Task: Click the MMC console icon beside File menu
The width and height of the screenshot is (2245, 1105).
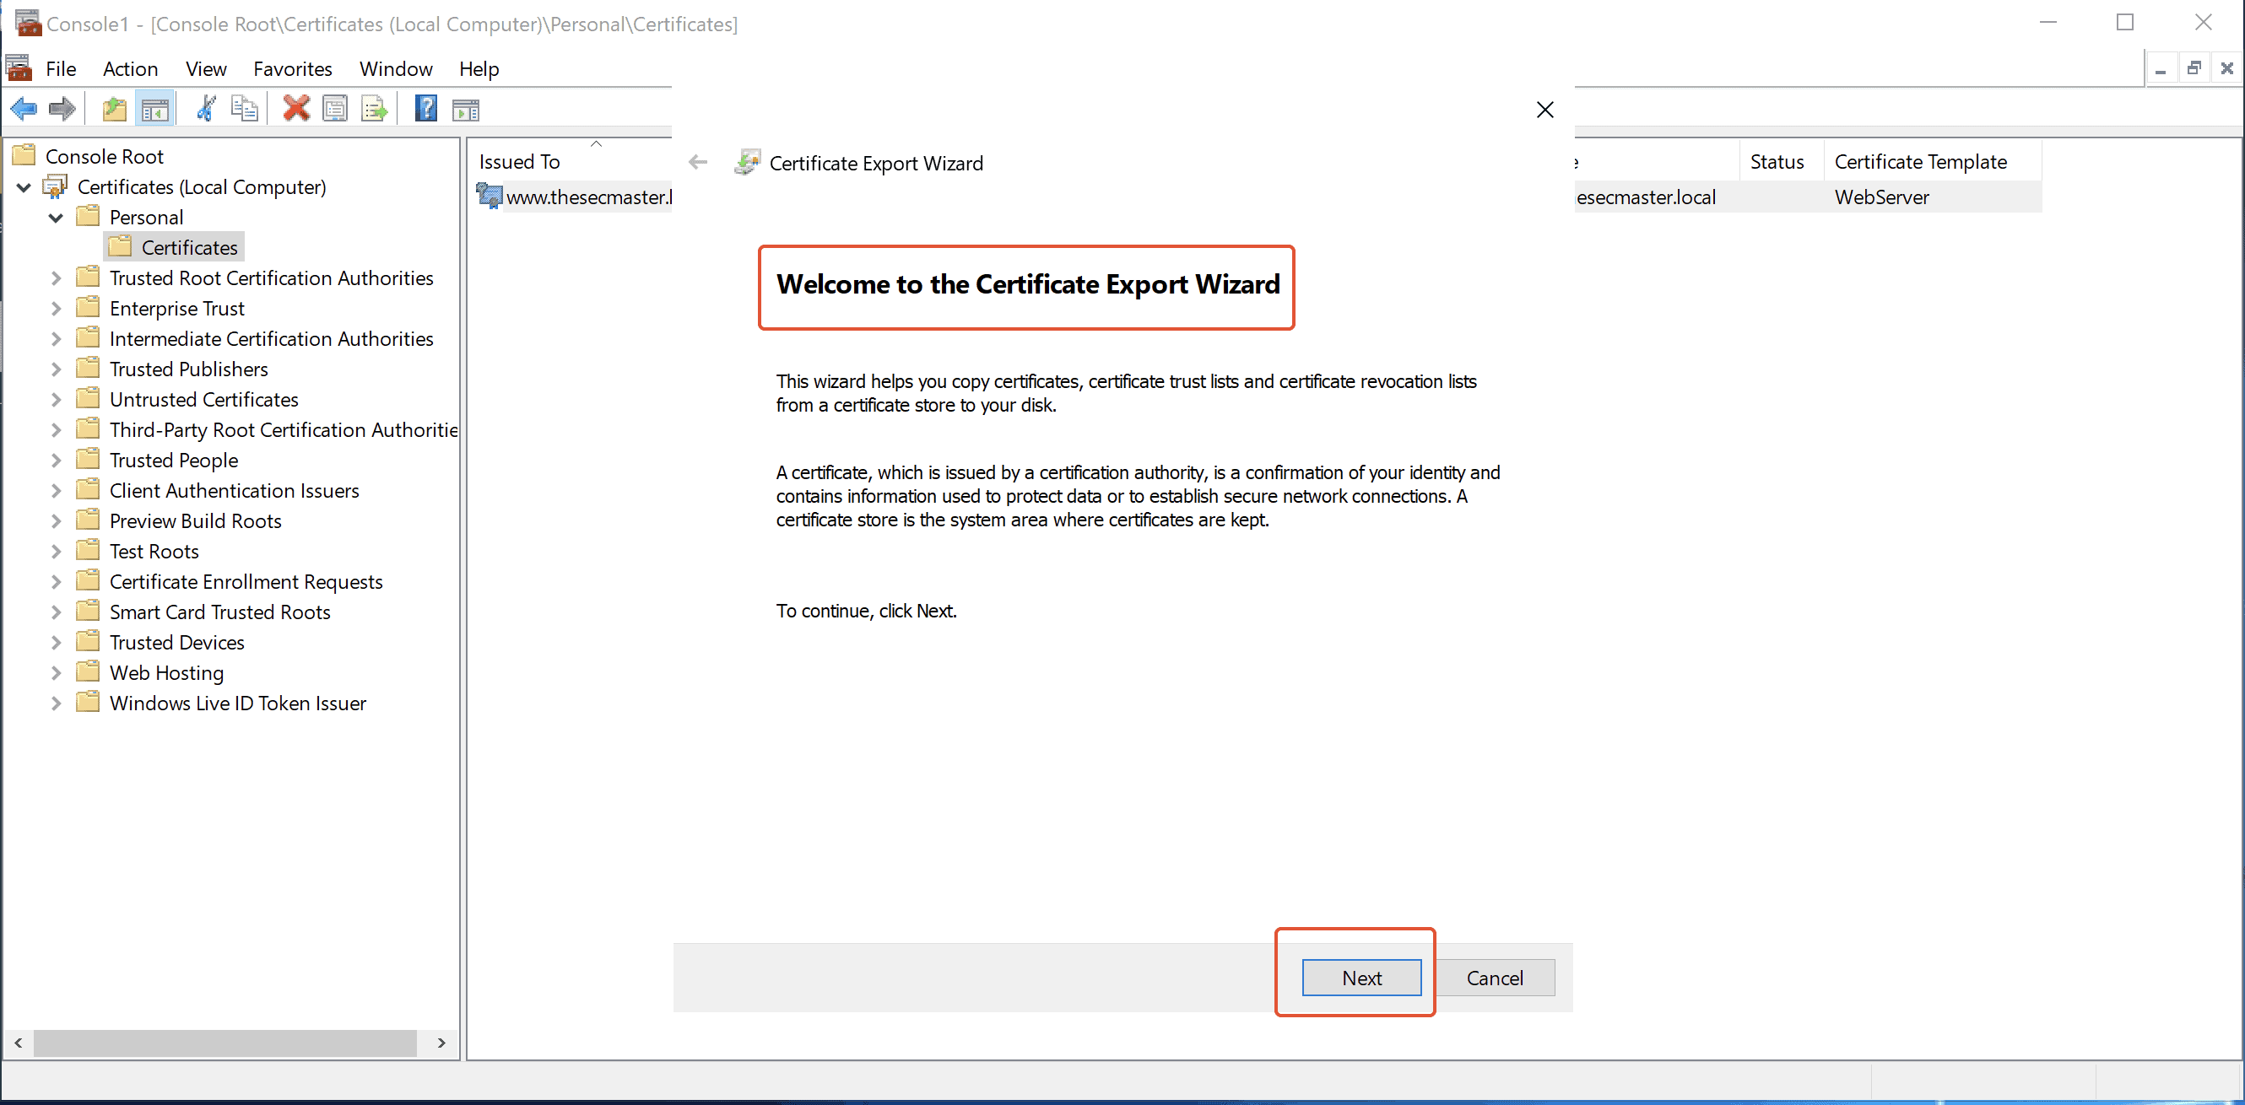Action: 19,68
